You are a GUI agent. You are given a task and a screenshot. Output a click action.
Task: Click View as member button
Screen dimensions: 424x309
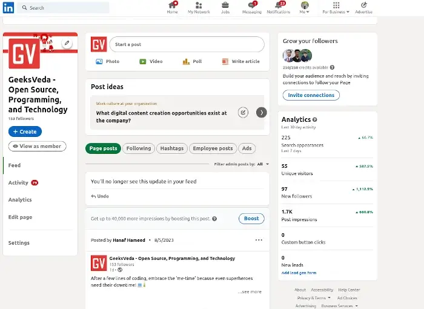coord(38,146)
